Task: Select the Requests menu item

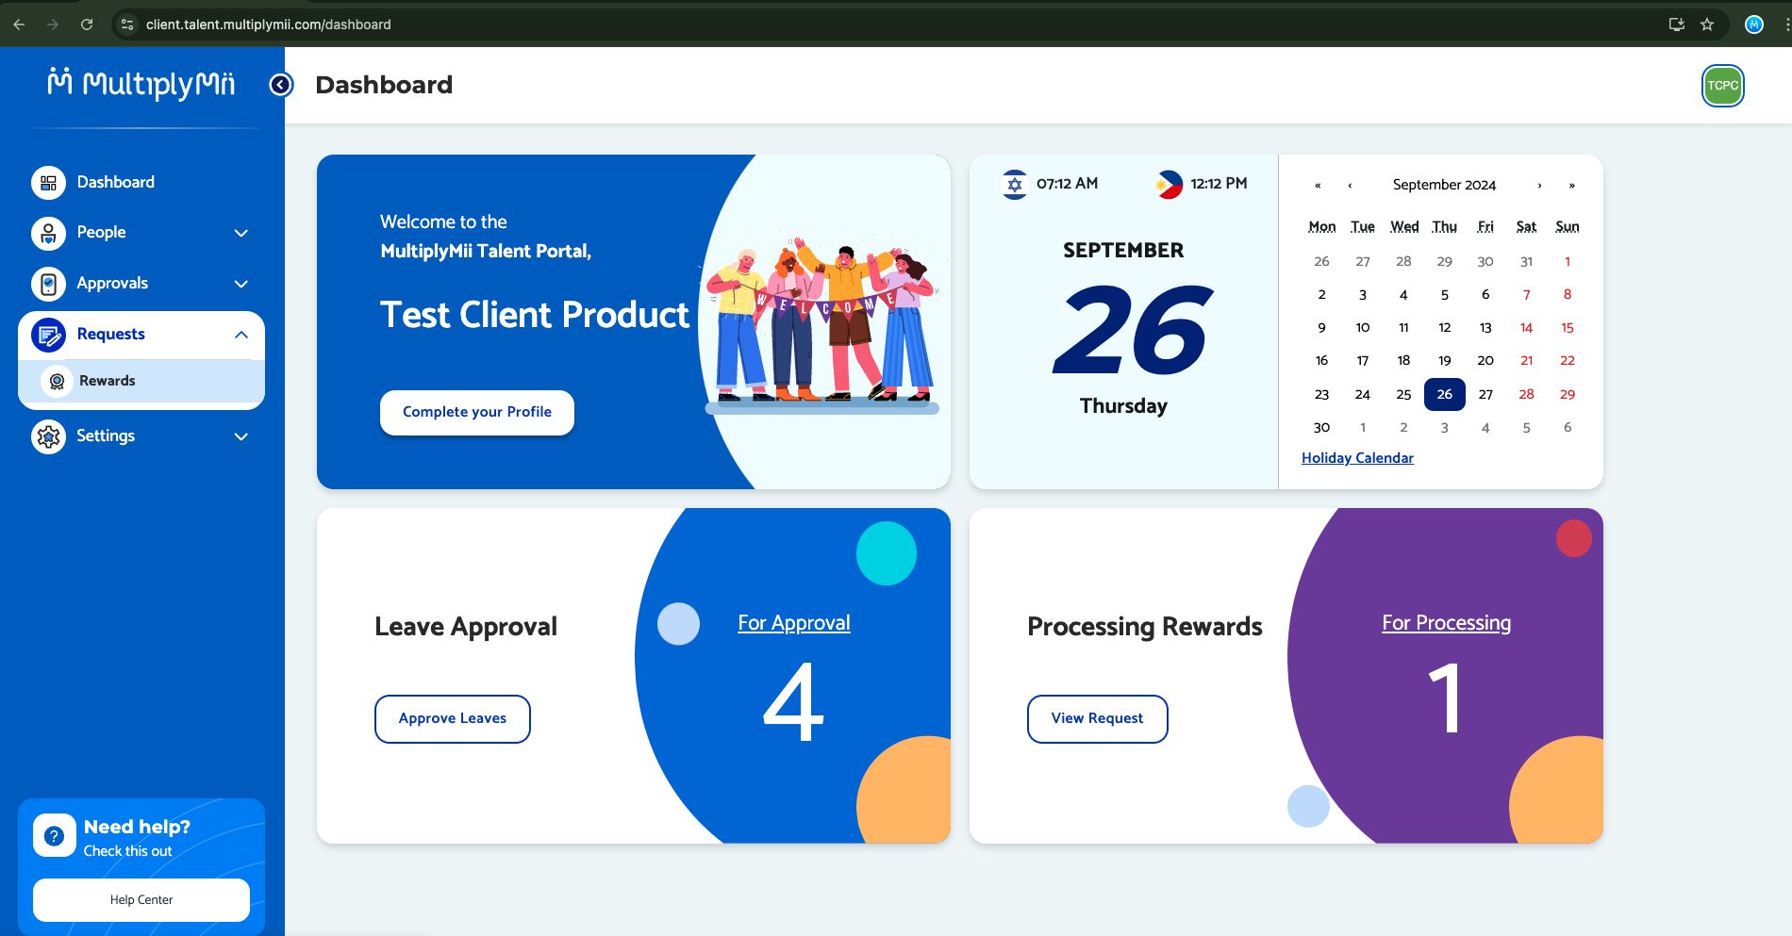Action: [x=110, y=334]
